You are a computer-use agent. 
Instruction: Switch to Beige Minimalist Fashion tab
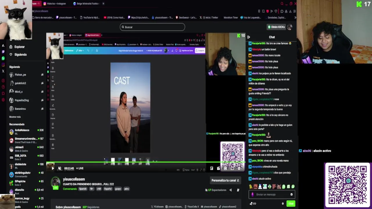click(x=86, y=4)
